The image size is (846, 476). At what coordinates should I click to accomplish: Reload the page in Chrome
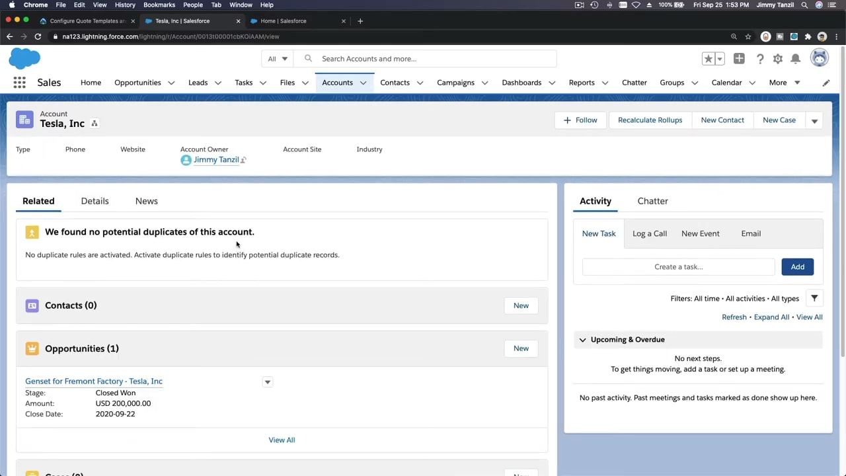(x=38, y=36)
